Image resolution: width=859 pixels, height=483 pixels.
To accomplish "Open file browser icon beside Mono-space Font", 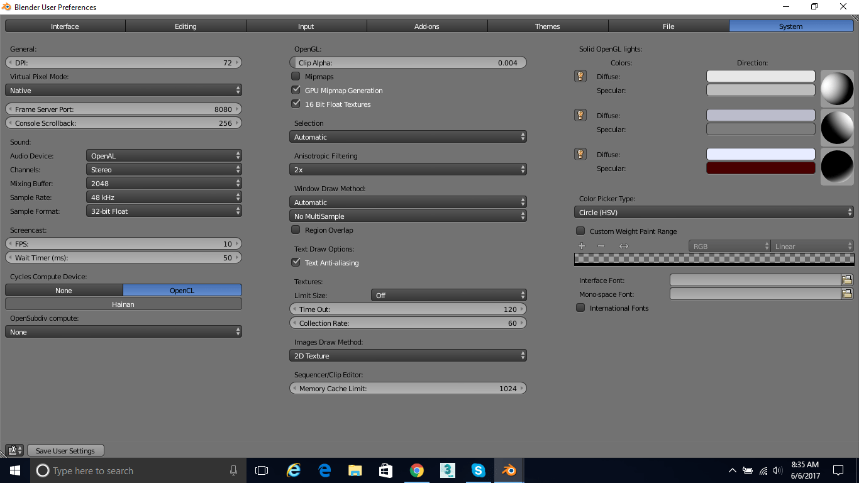I will pyautogui.click(x=847, y=293).
